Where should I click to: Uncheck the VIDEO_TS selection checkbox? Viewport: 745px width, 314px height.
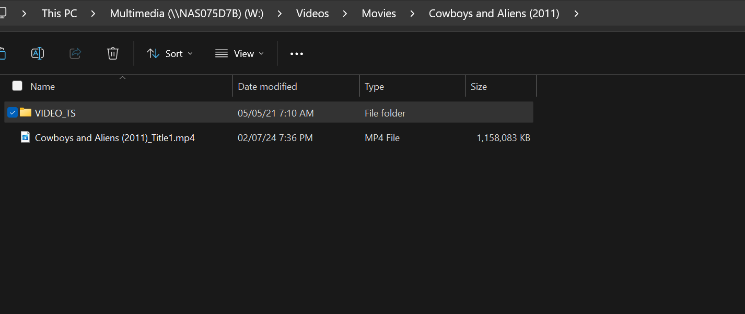click(12, 112)
